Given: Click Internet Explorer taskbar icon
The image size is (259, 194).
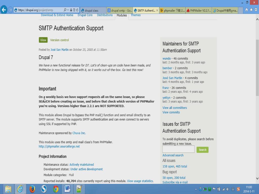Looking at the screenshot, I should click(20, 189).
